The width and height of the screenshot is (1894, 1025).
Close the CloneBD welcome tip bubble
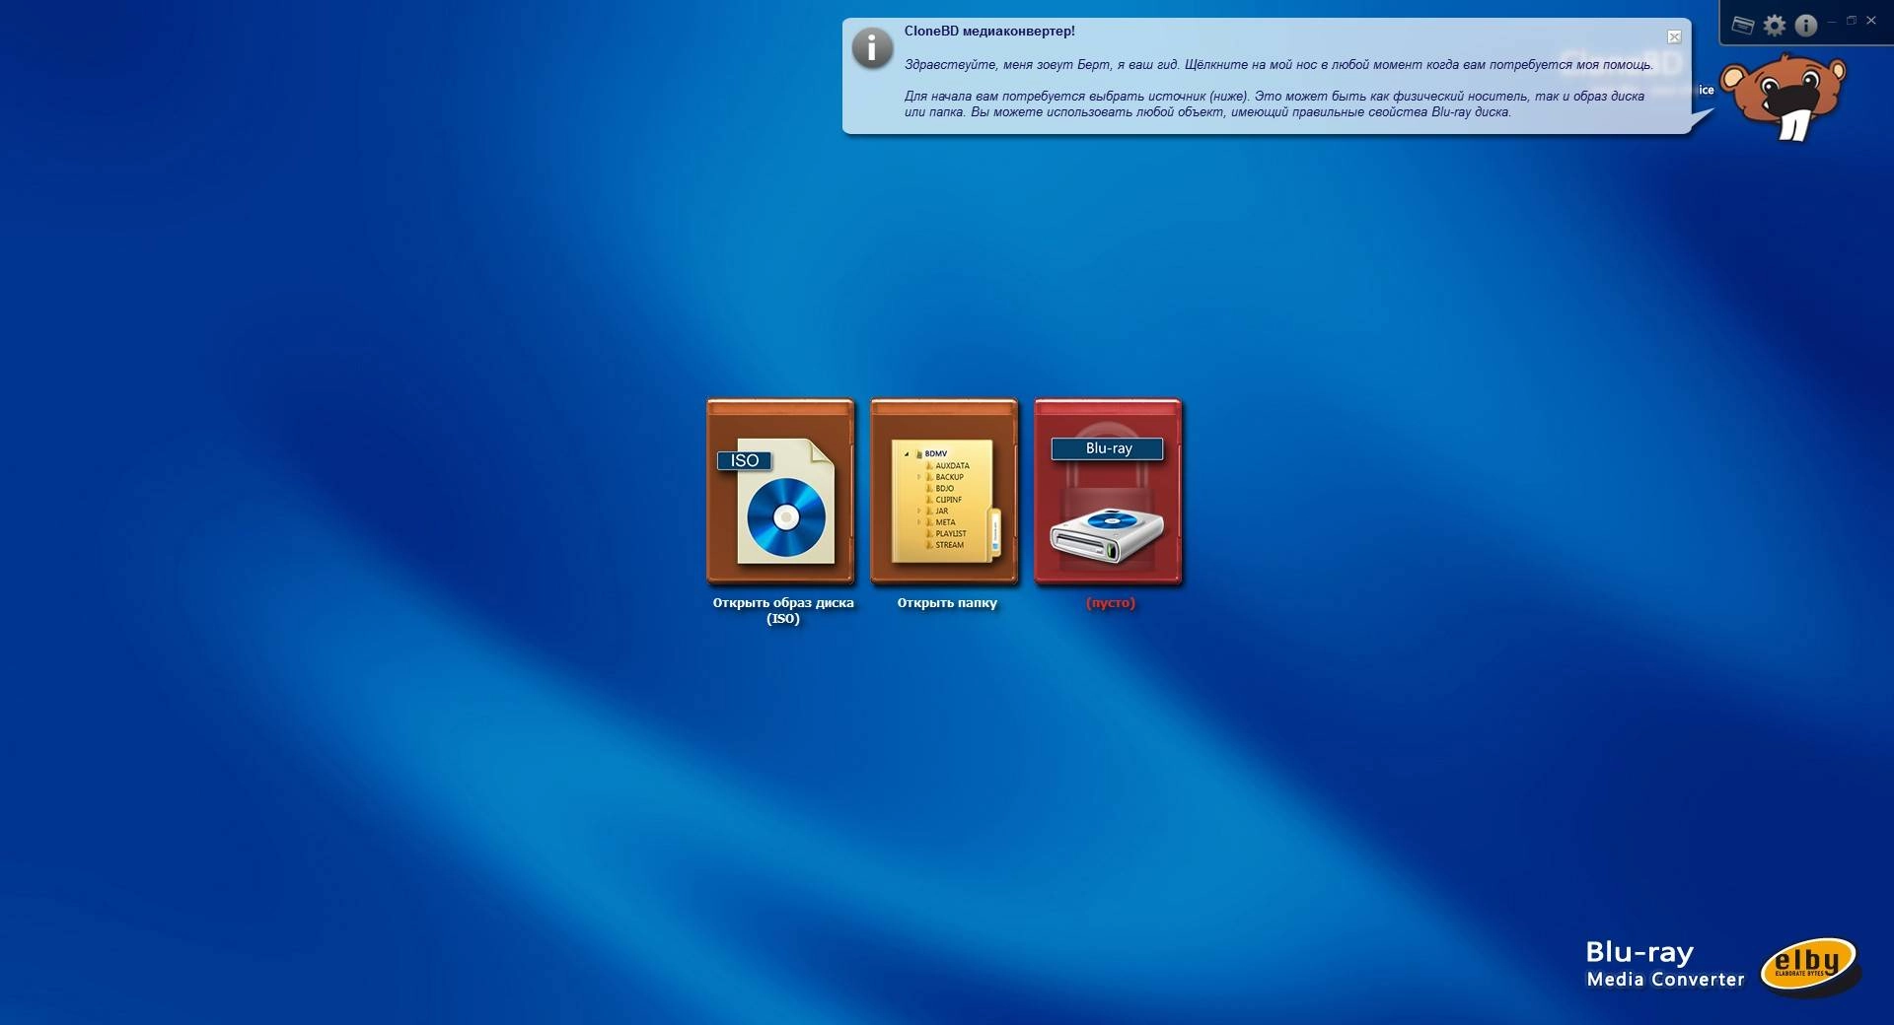1674,36
